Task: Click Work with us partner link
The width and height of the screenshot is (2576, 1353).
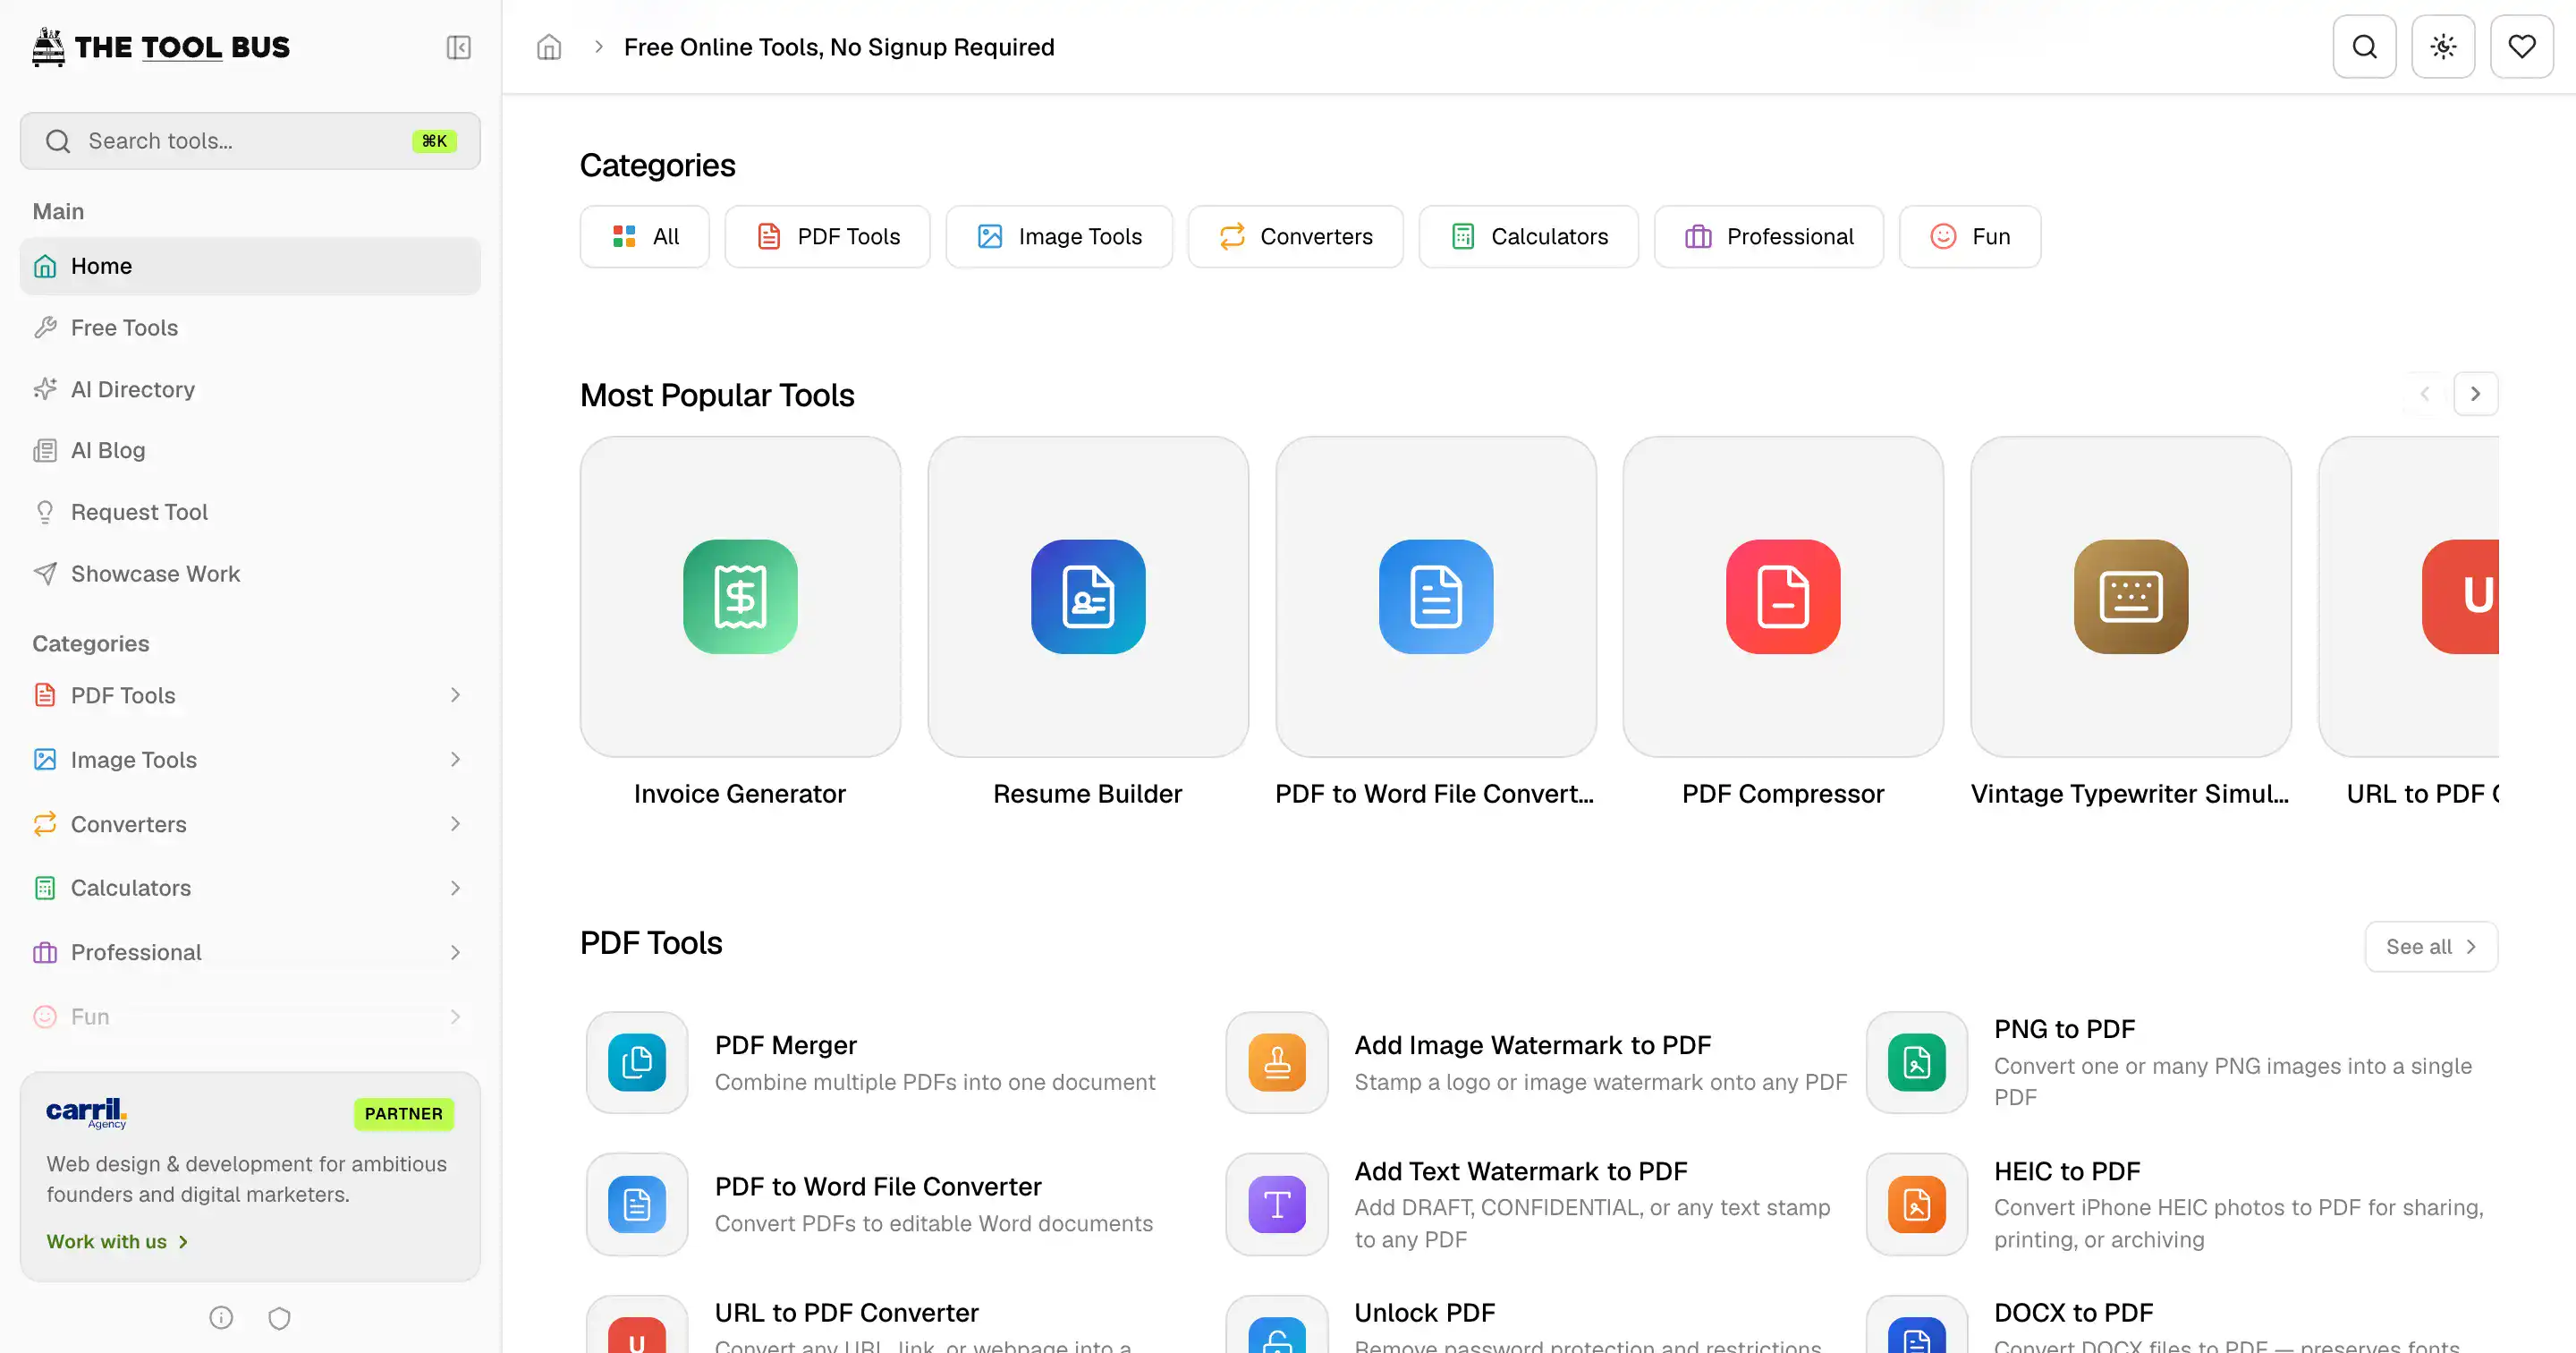Action: coord(117,1241)
